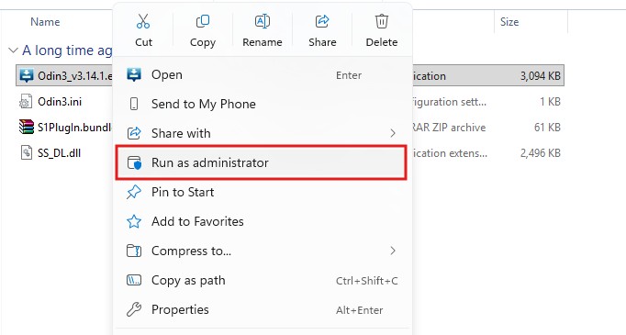Screen dimensions: 626x335
Task: Click the shield icon for Run as administrator
Action: coord(134,162)
